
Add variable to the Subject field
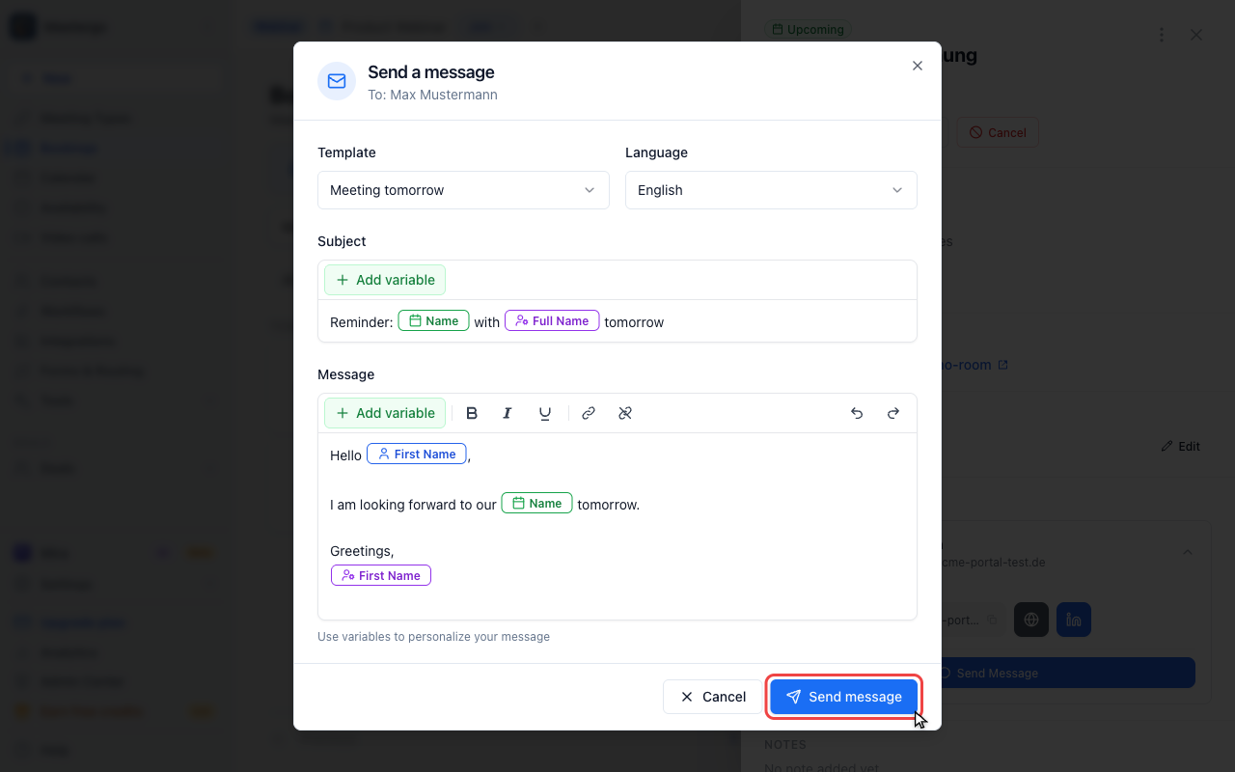385,280
